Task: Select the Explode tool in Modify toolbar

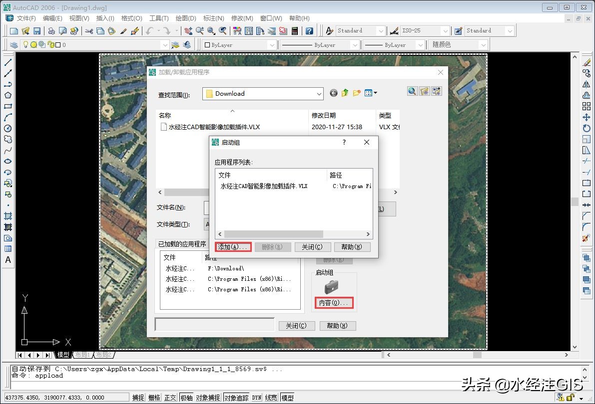Action: tap(587, 238)
